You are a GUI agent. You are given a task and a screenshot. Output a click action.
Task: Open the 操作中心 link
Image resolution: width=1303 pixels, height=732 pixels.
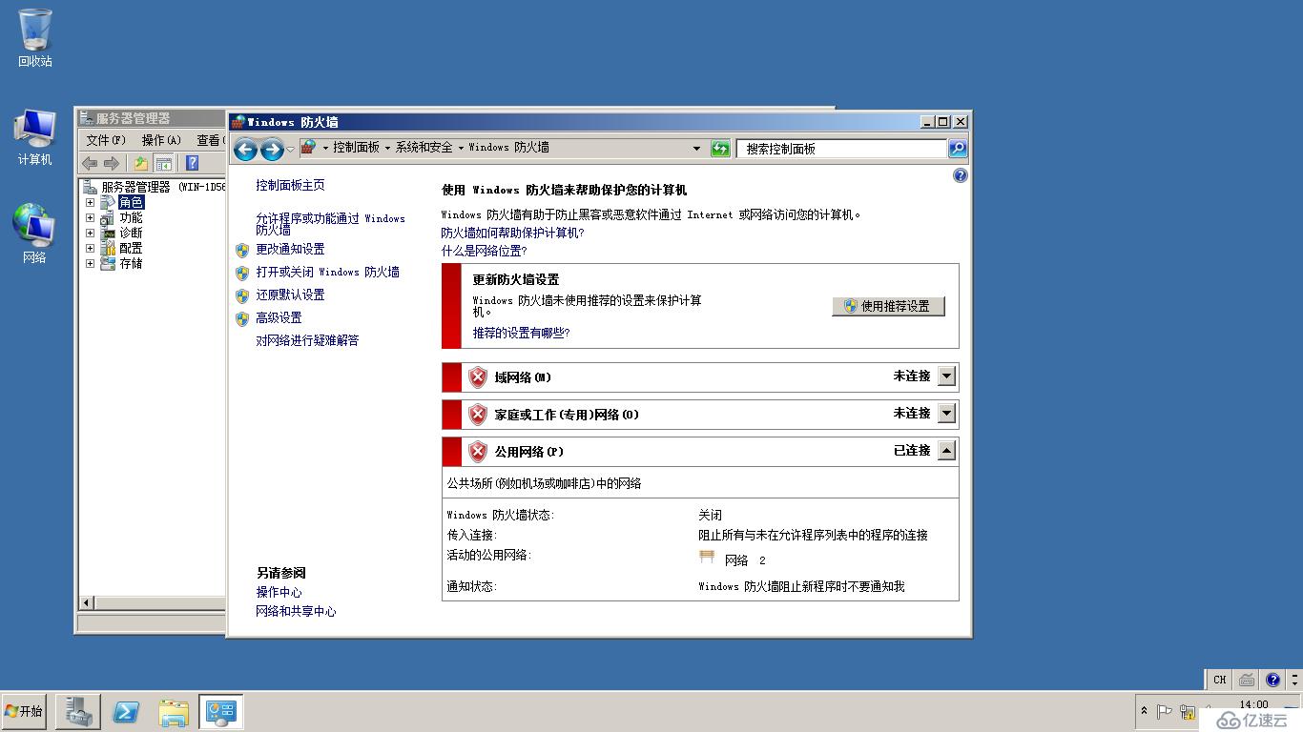279,592
